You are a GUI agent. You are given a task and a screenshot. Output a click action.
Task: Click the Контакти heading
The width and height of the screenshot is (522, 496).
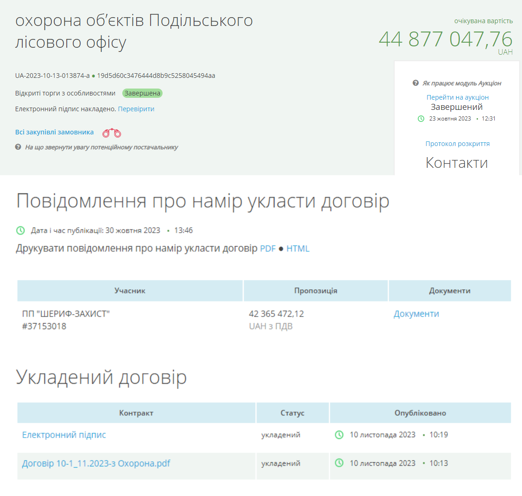pos(457,163)
